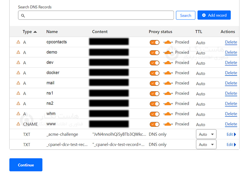Open the TTL dropdown for _acme-challenge record
The image size is (248, 173).
(x=206, y=134)
